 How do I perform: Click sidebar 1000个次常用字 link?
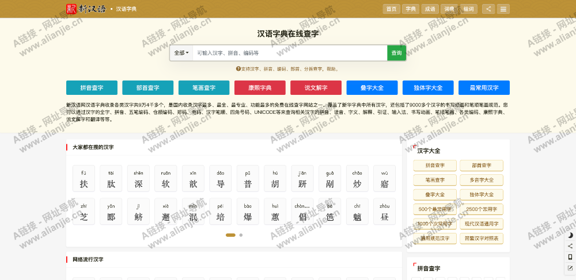[x=435, y=224]
